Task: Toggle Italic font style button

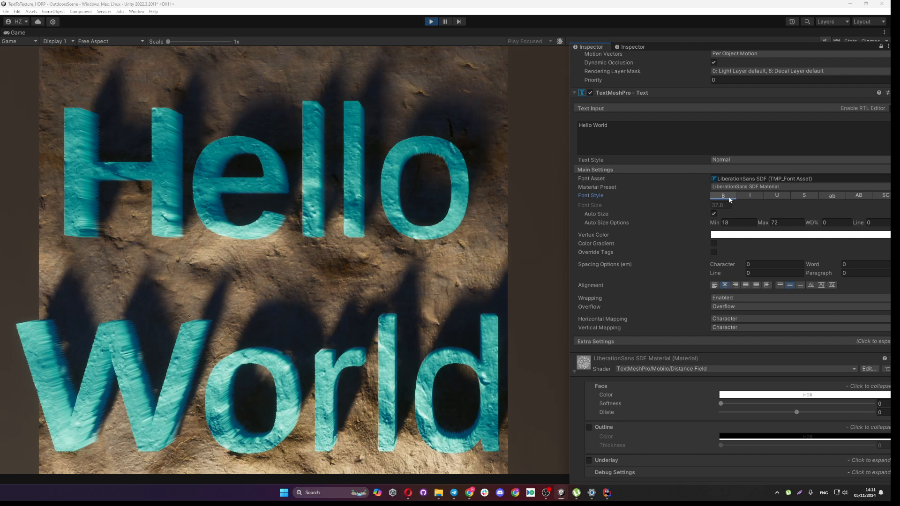Action: click(x=750, y=195)
